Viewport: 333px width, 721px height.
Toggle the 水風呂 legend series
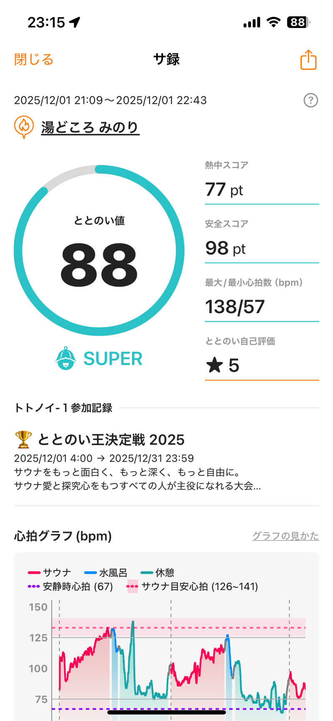[106, 573]
